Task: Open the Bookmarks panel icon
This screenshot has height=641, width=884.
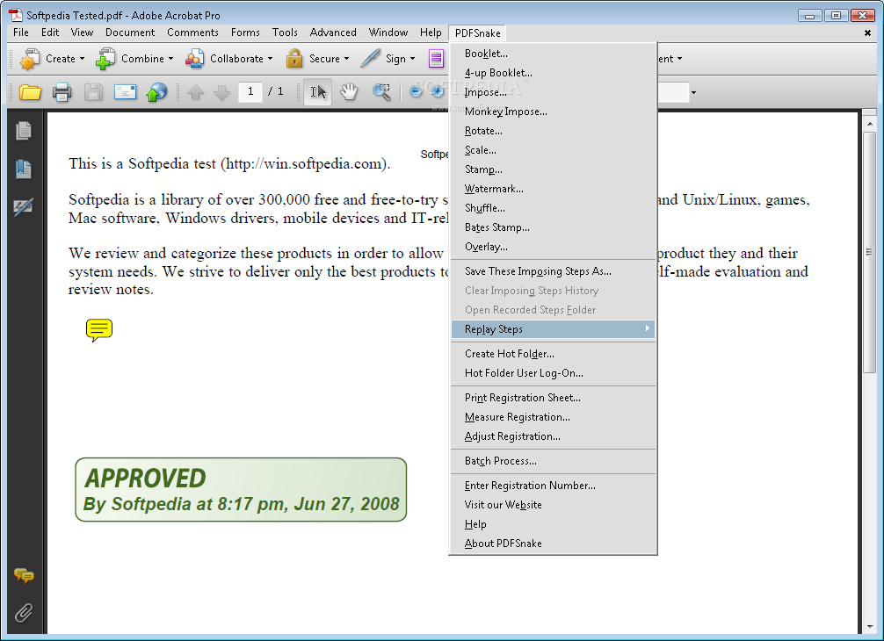Action: click(24, 169)
